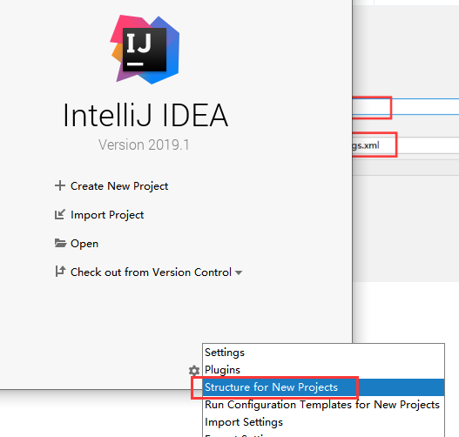Select Structure for New Projects

323,387
